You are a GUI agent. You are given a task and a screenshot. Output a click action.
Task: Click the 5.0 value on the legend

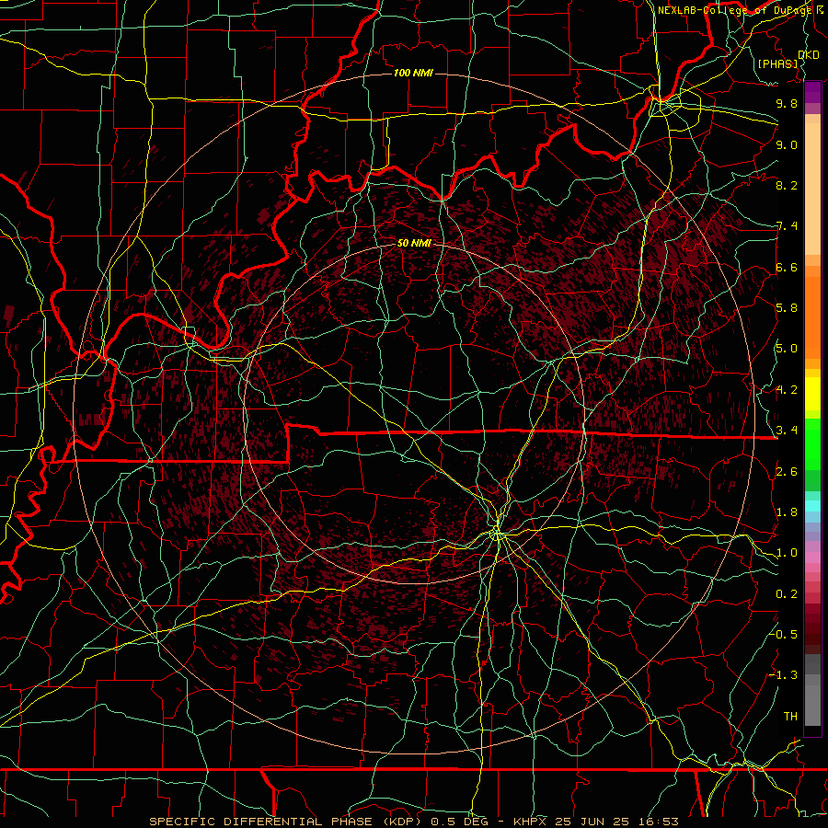pyautogui.click(x=787, y=349)
